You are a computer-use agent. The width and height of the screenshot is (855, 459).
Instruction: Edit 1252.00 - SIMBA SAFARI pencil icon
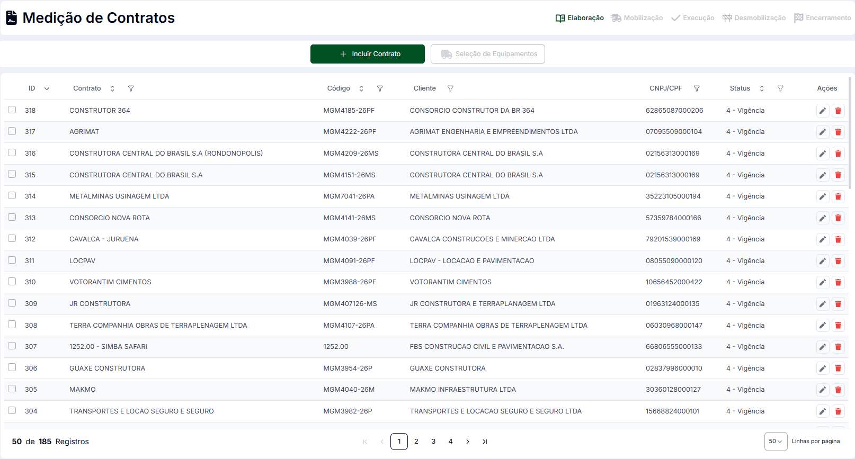click(823, 347)
